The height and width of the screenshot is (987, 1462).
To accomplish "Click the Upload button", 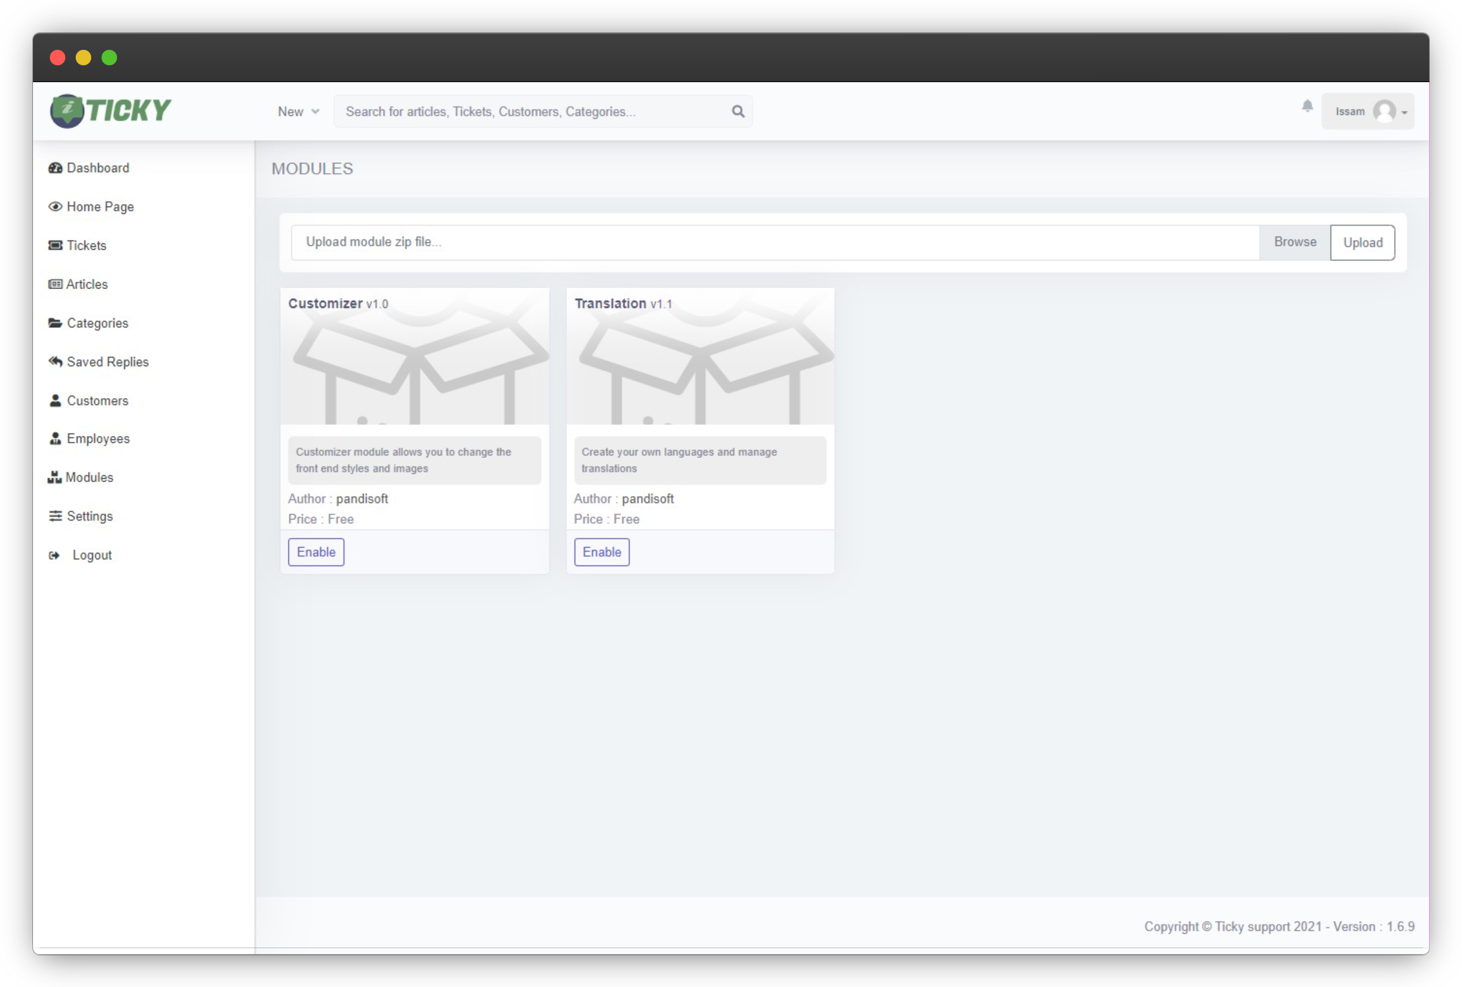I will pyautogui.click(x=1362, y=243).
